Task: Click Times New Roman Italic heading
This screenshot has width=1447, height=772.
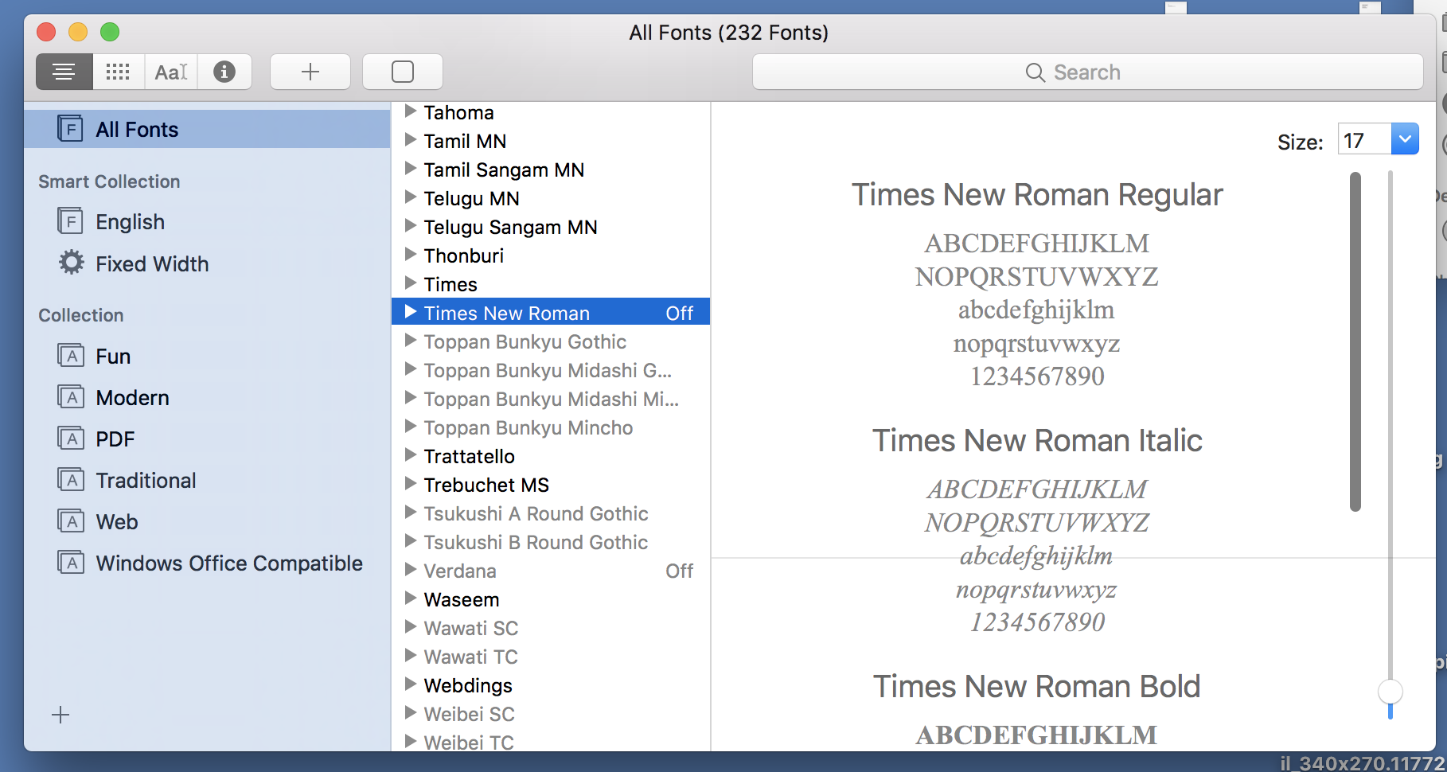Action: (1037, 441)
